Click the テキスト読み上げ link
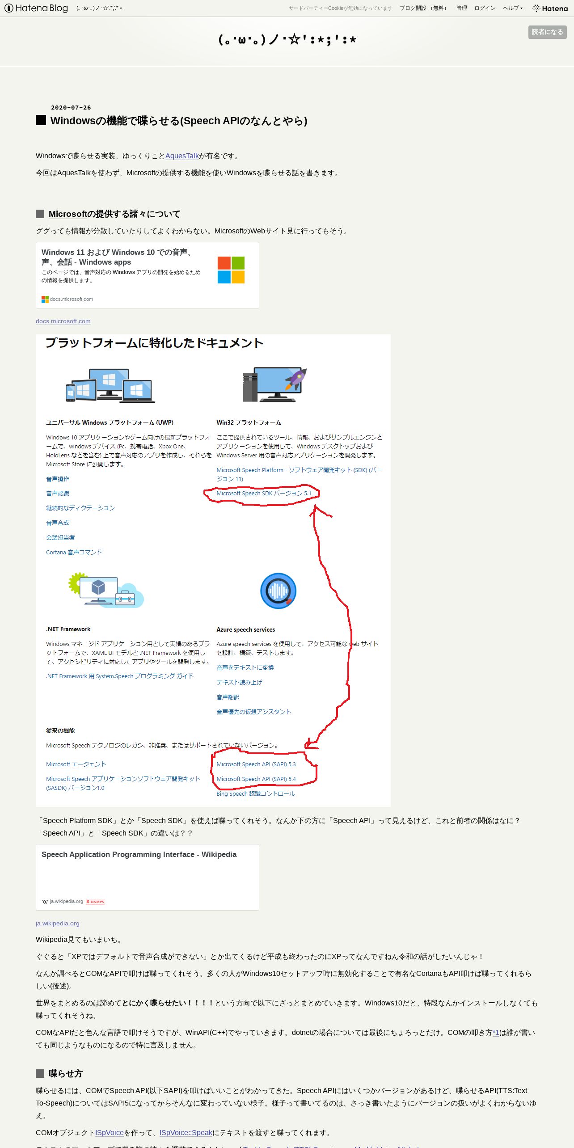The width and height of the screenshot is (574, 1148). pos(239,682)
